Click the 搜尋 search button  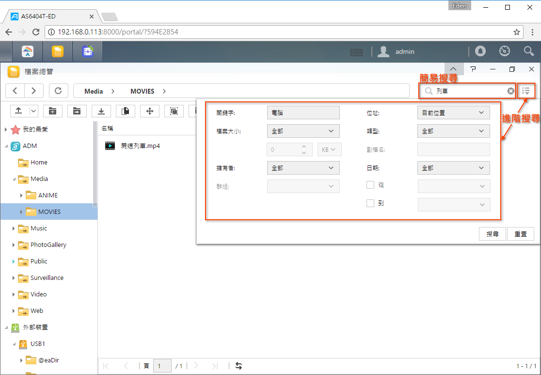493,234
